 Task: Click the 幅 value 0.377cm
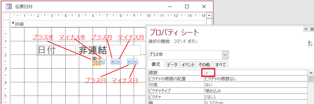click(x=255, y=102)
